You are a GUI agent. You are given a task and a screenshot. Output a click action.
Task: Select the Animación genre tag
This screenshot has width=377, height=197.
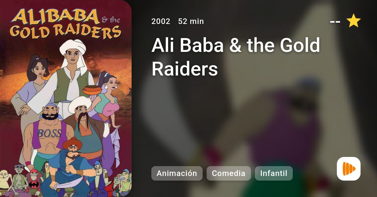click(177, 173)
